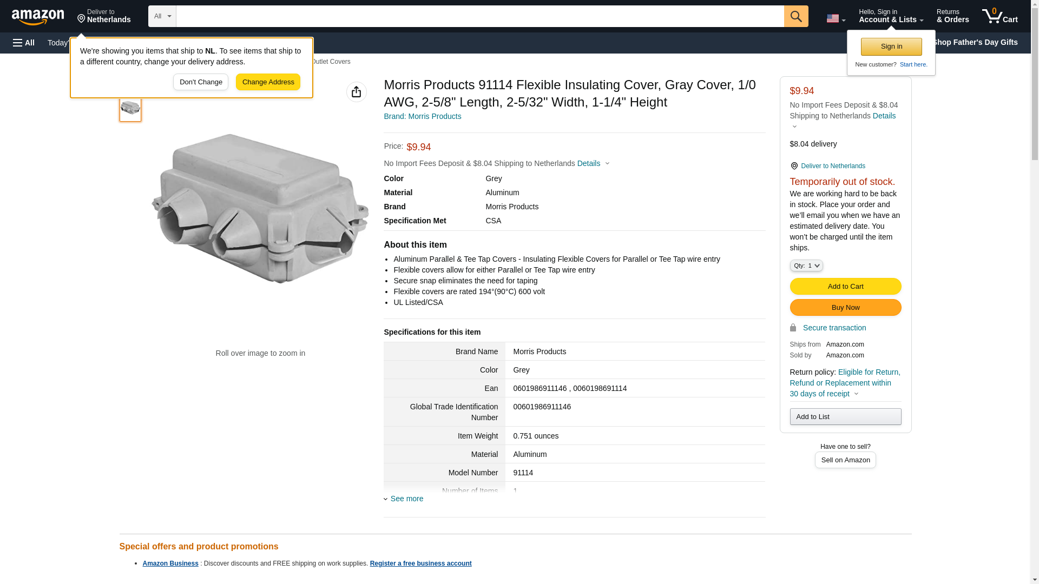Click Change Address in the popup
This screenshot has width=1039, height=584.
click(268, 82)
